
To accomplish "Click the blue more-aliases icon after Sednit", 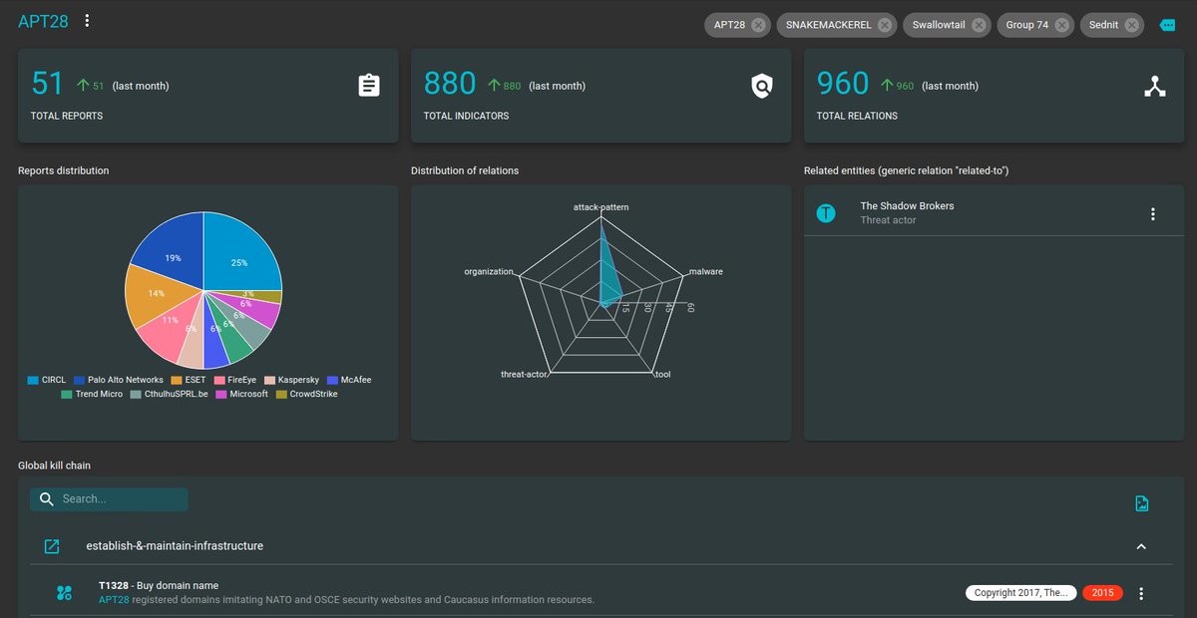I will (1168, 25).
